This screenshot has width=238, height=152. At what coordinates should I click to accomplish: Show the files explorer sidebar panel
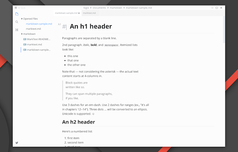point(17,14)
